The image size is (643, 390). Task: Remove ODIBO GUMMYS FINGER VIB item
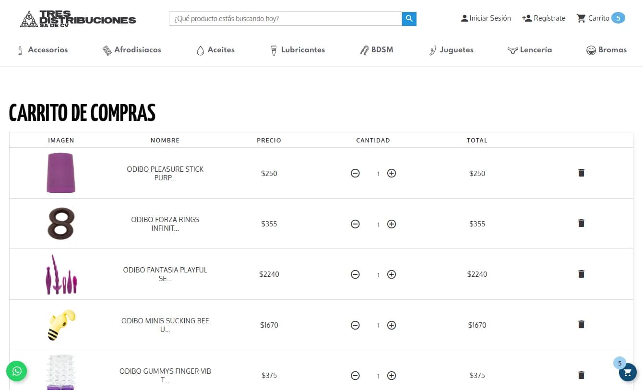point(581,375)
